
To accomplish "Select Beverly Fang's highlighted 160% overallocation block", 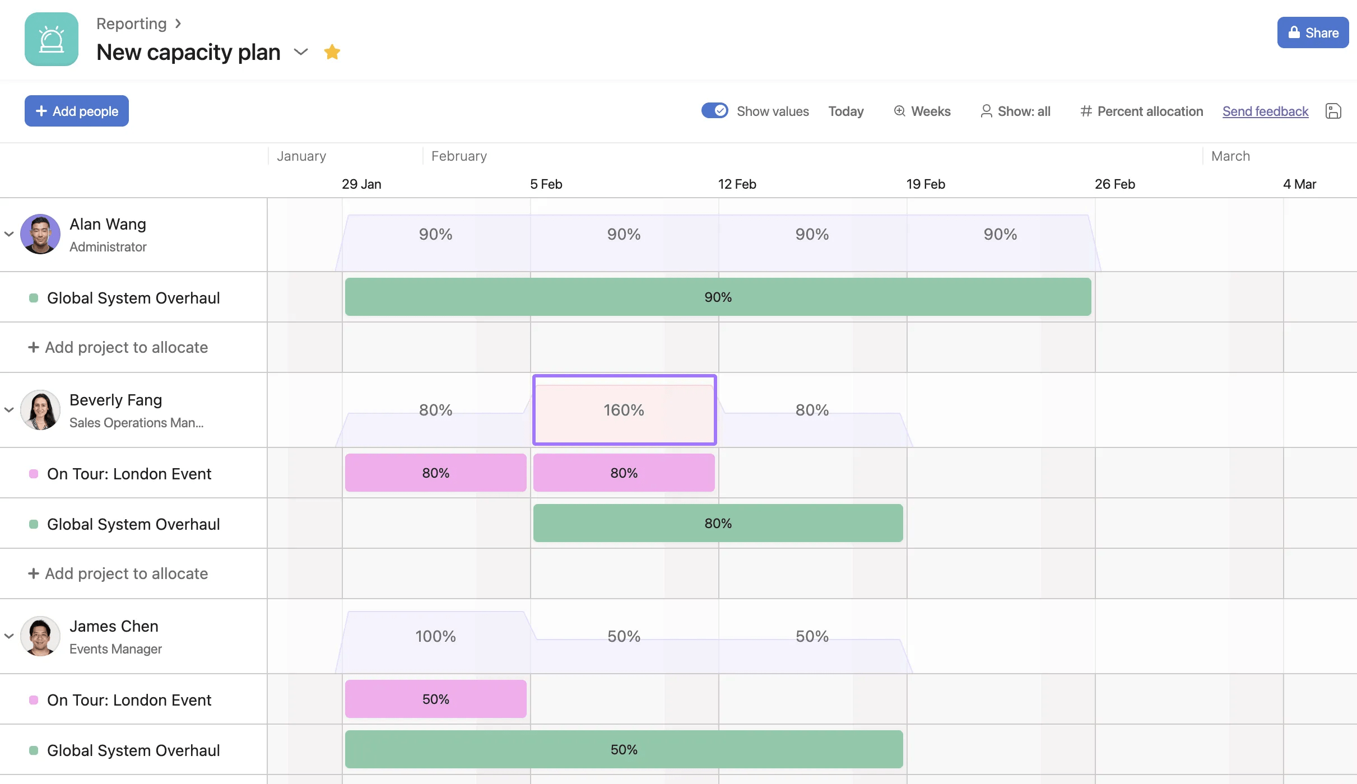I will (x=624, y=409).
